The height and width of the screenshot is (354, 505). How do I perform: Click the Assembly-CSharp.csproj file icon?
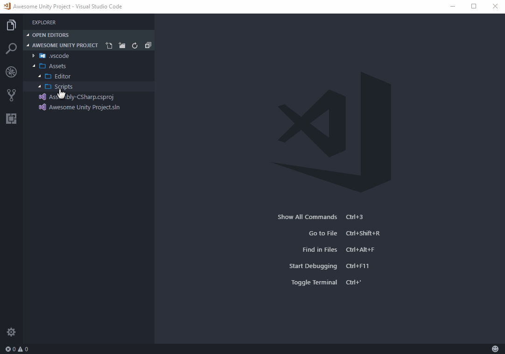[42, 97]
